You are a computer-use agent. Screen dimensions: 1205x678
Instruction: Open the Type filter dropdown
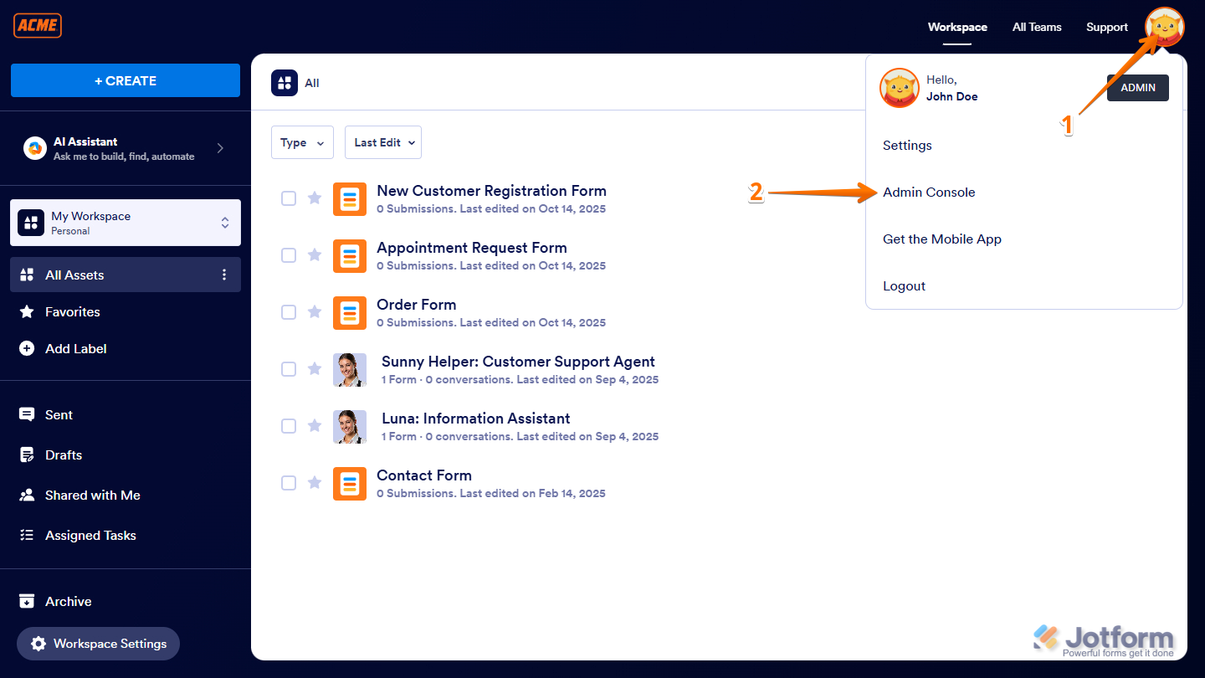[x=302, y=142]
